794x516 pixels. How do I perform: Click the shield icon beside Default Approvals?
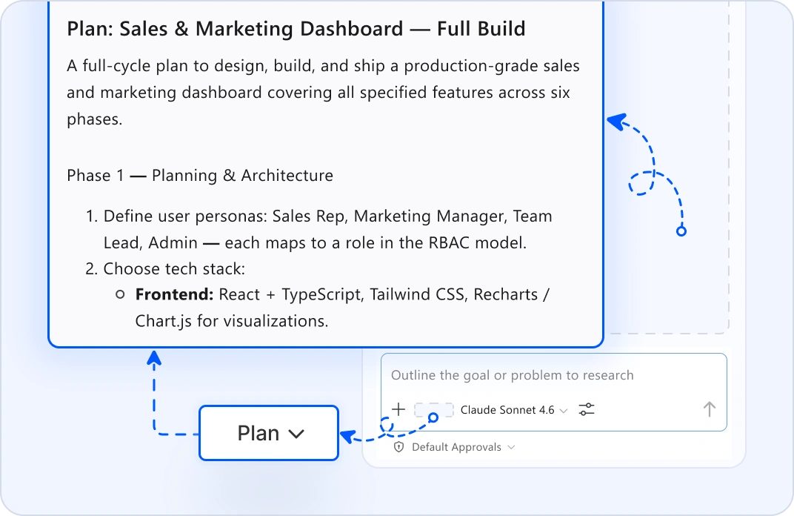coord(399,446)
